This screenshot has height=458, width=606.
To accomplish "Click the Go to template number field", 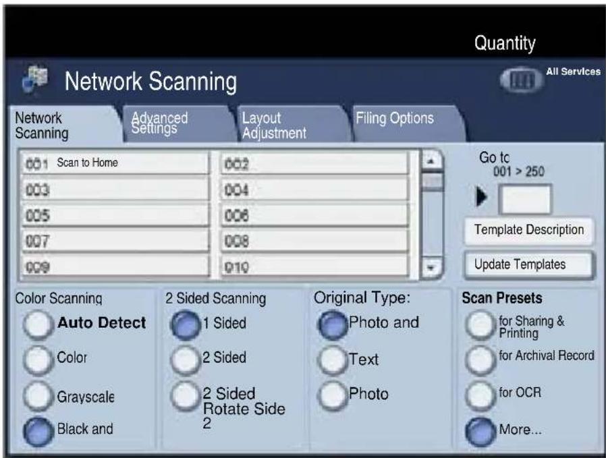I will click(x=525, y=199).
